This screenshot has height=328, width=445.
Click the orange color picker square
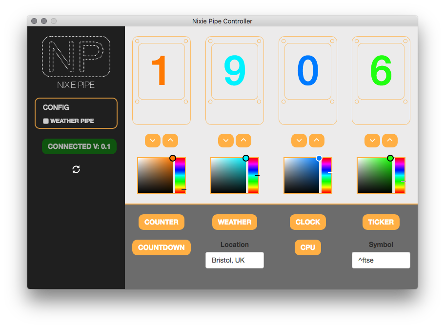coord(155,175)
